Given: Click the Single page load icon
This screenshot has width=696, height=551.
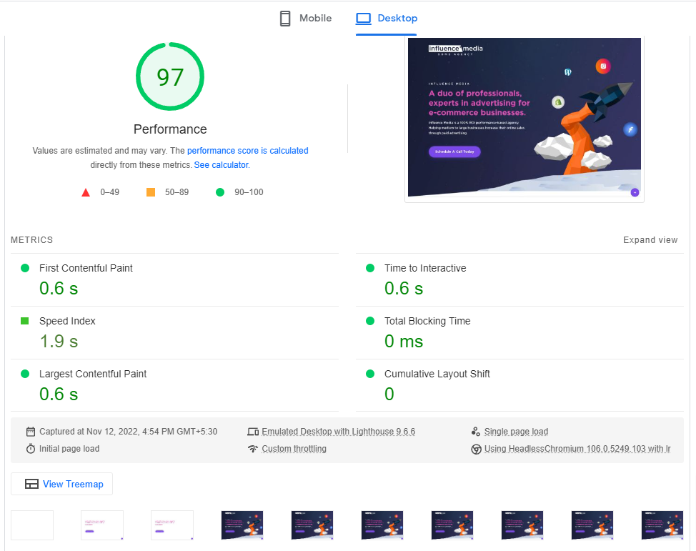Looking at the screenshot, I should pos(475,432).
